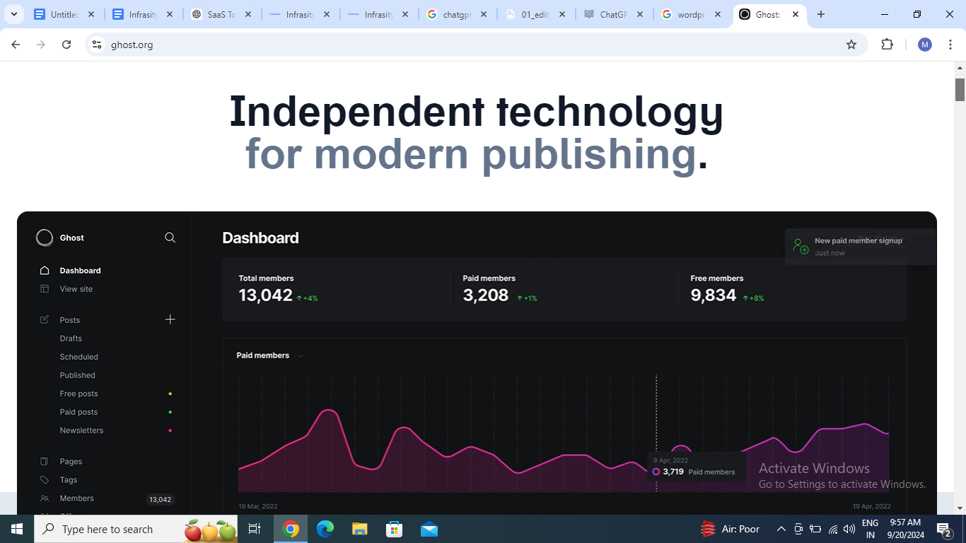
Task: Click the Tags icon in sidebar
Action: (x=45, y=479)
